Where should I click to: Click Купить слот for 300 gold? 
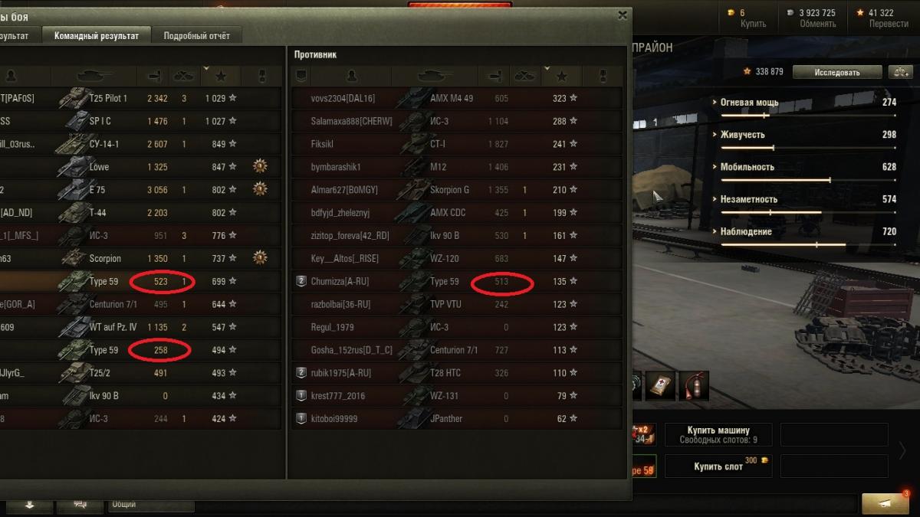click(x=718, y=466)
